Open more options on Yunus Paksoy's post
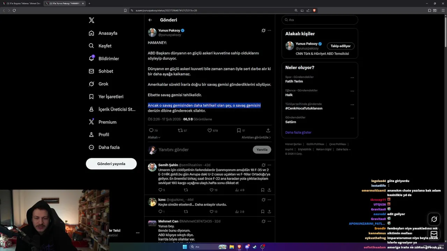 (269, 30)
